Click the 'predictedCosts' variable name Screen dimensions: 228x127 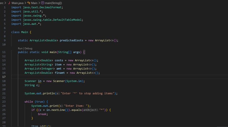click(71, 40)
